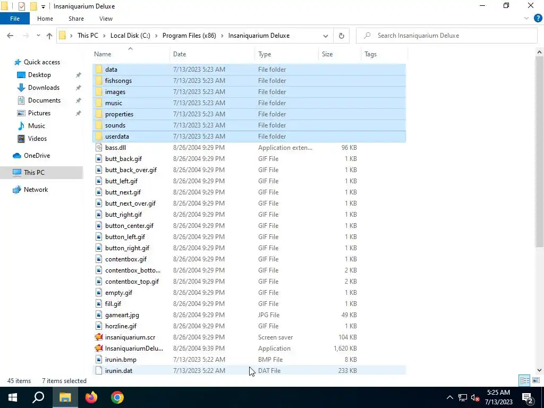Select the butt_back_over.gif file name
Screen dimensions: 544x408
(x=131, y=169)
